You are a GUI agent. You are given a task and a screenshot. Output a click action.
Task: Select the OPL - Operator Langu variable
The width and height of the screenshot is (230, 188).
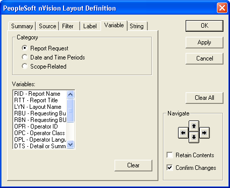[x=40, y=140]
